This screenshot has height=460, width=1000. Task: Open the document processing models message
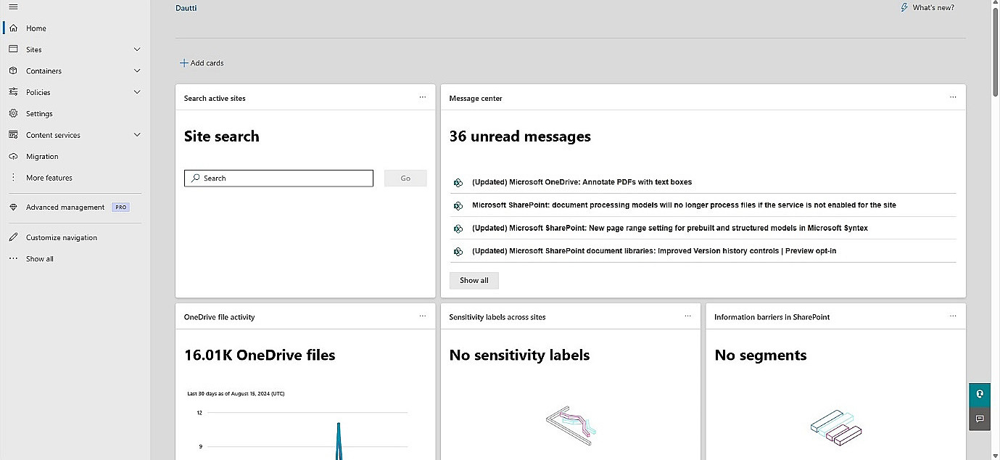pyautogui.click(x=684, y=205)
